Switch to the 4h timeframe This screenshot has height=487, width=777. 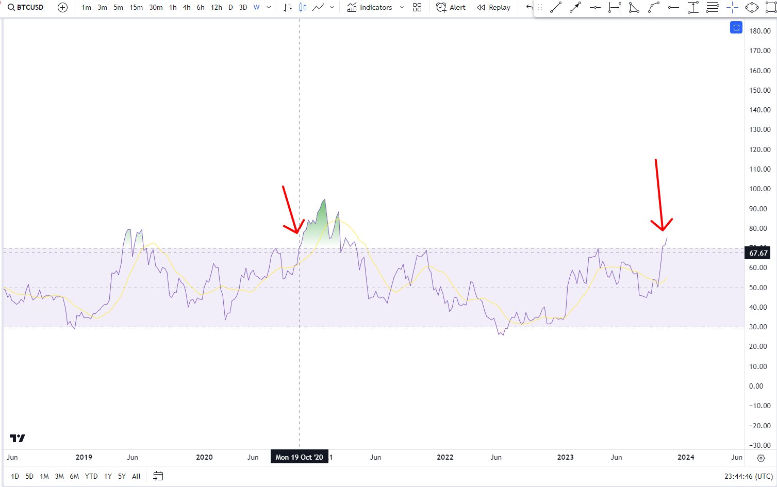[x=187, y=7]
